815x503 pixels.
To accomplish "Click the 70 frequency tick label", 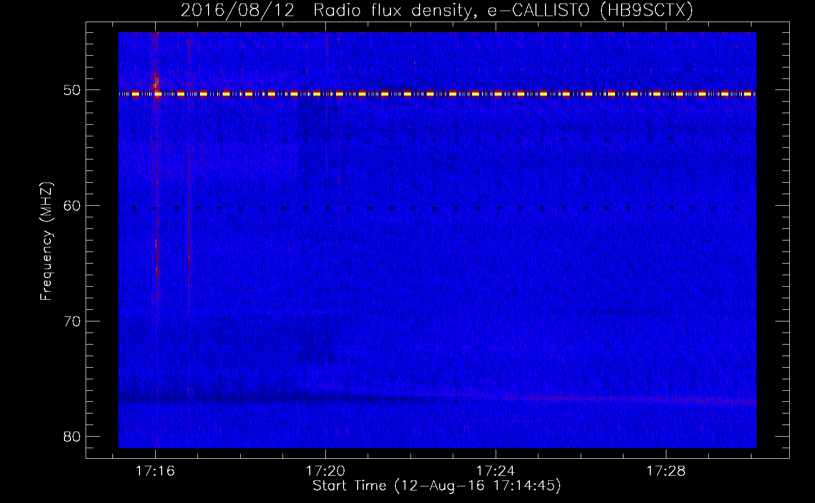I will pyautogui.click(x=72, y=321).
